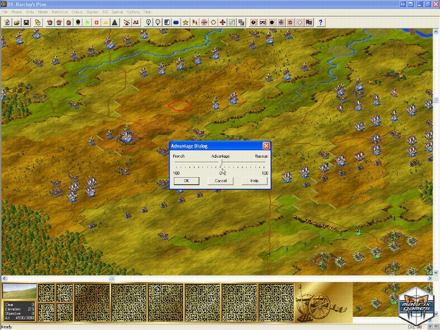Click the cannon image in bottom panel

323,304
